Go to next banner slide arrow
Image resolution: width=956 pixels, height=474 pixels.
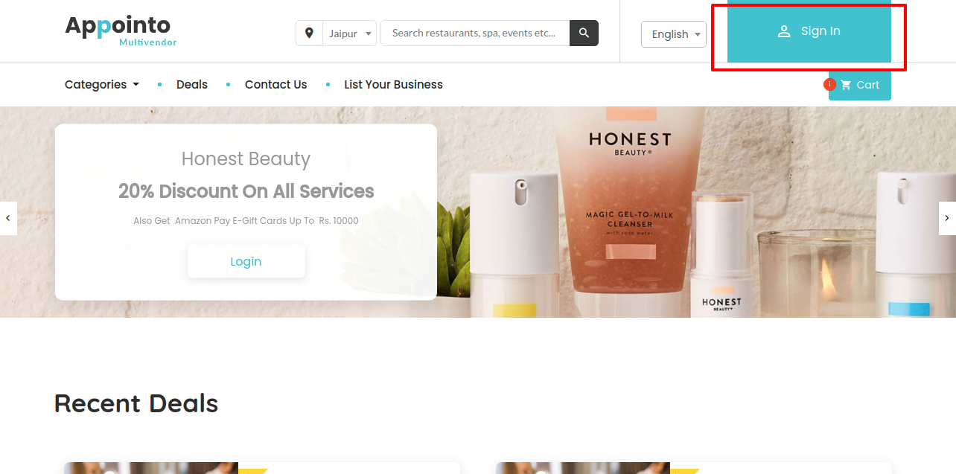pyautogui.click(x=947, y=218)
